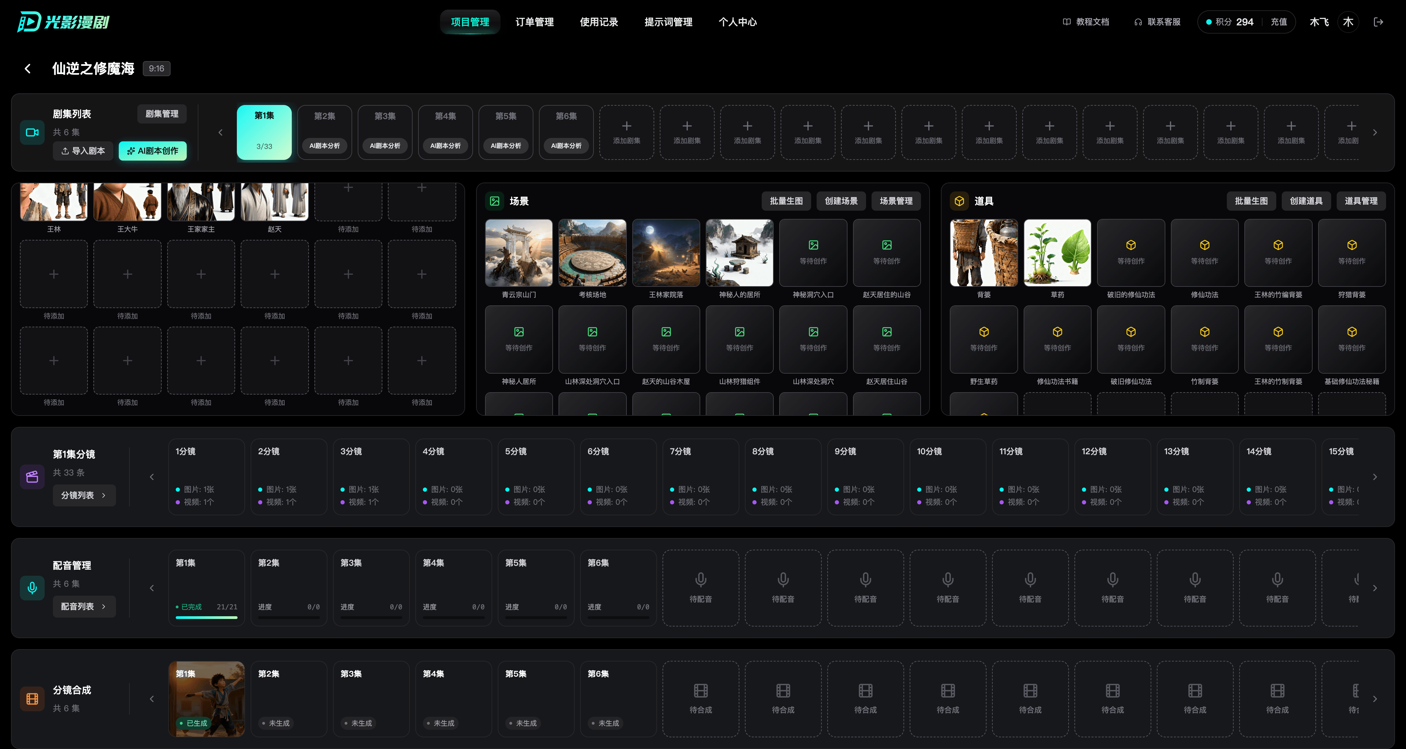Screen dimensions: 1406x749
Task: Switch to the 使用记录 tab
Action: (599, 22)
